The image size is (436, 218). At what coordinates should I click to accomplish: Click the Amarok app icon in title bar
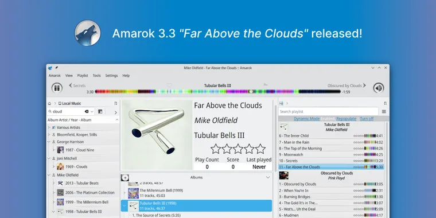(50, 68)
